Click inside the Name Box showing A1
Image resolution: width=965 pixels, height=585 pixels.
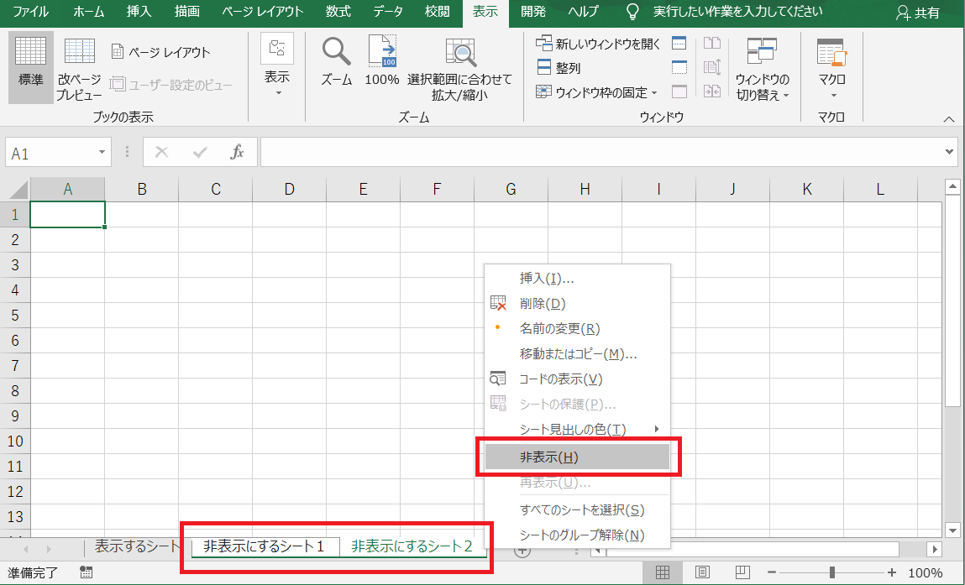[x=50, y=153]
